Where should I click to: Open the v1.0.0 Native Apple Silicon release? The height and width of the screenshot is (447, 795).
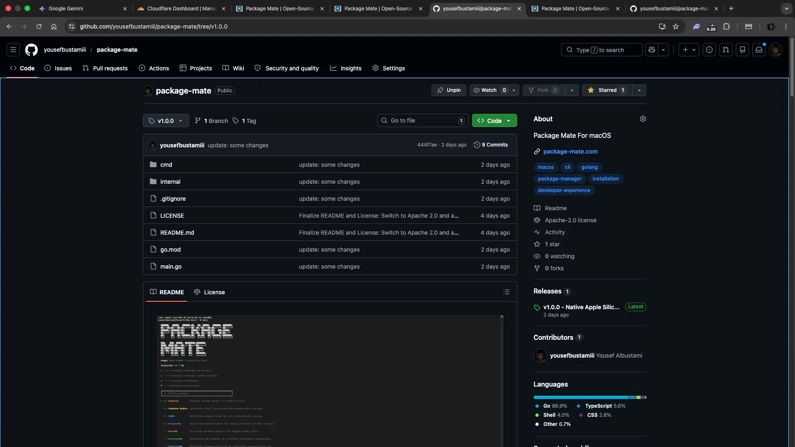click(581, 307)
